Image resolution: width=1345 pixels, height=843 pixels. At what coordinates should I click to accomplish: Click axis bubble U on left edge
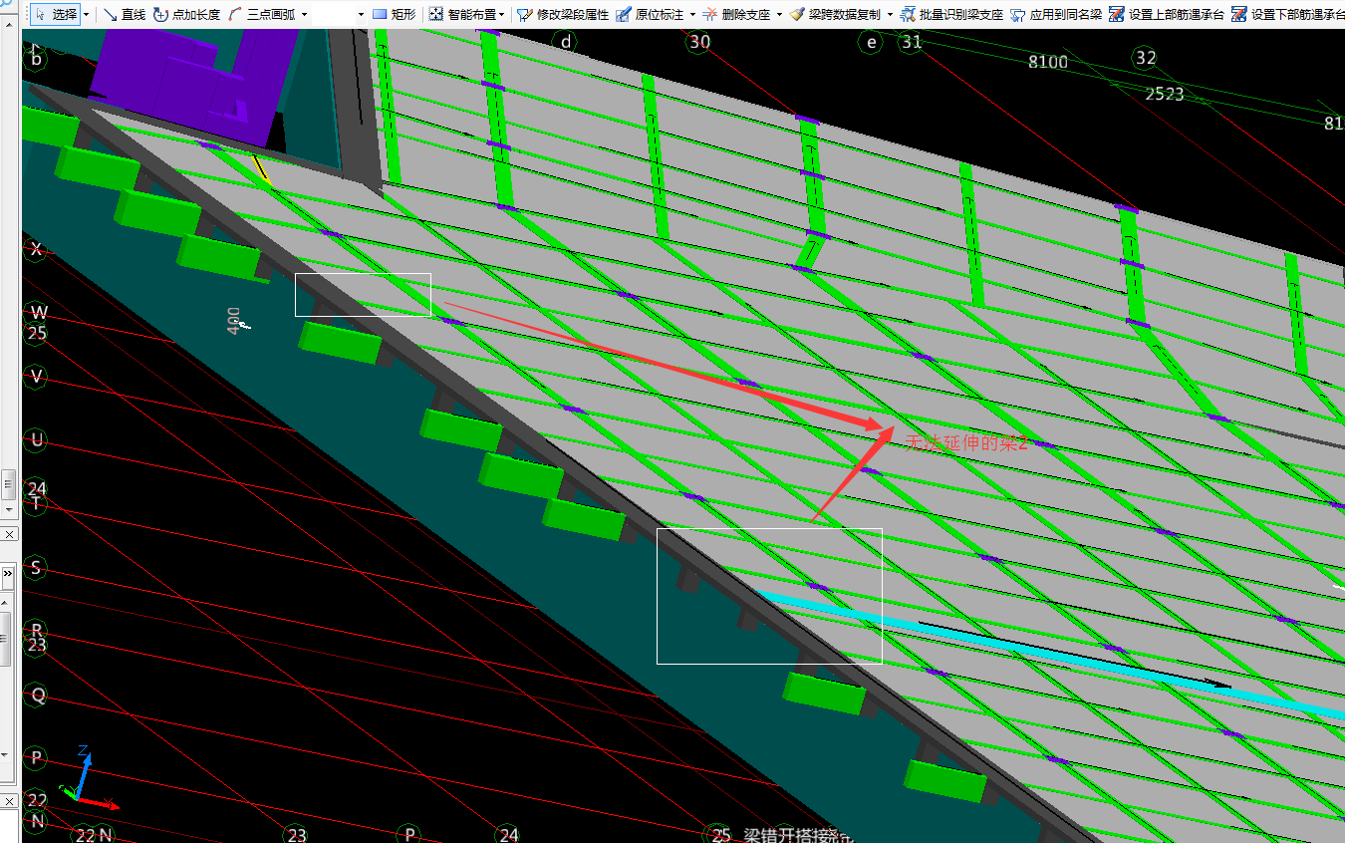pos(38,439)
